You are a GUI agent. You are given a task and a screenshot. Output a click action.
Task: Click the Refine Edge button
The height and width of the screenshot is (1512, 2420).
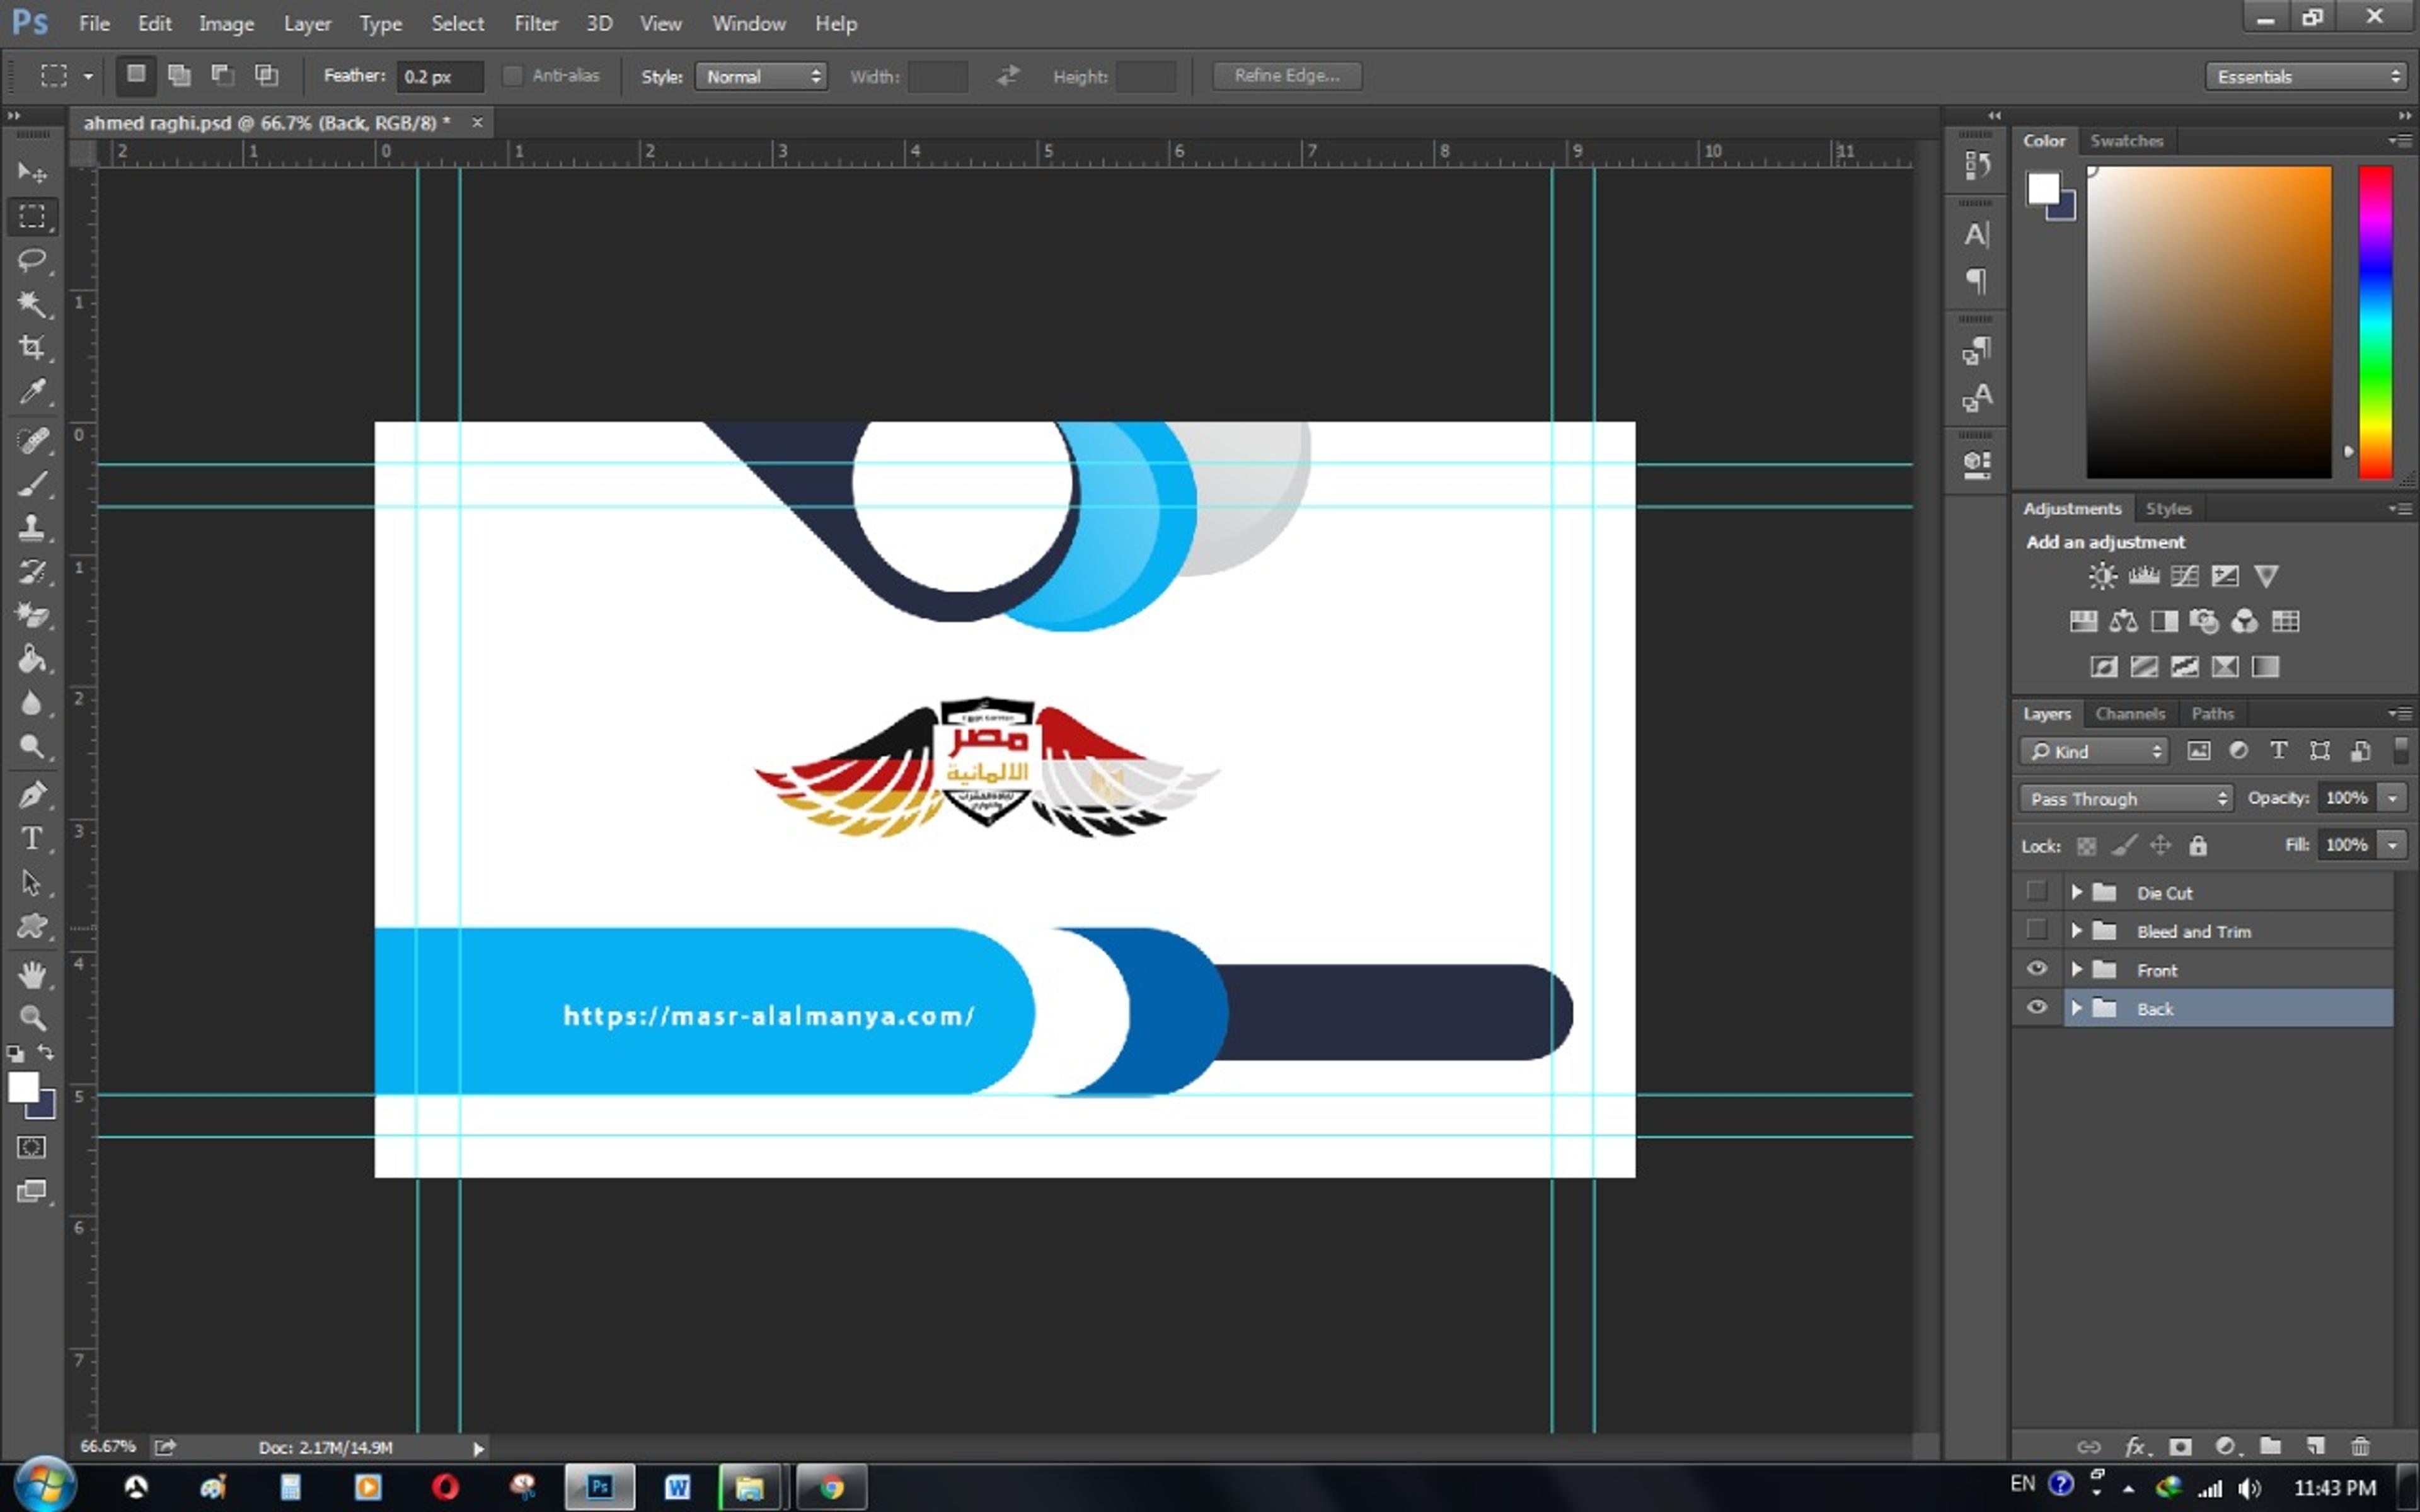1287,76
